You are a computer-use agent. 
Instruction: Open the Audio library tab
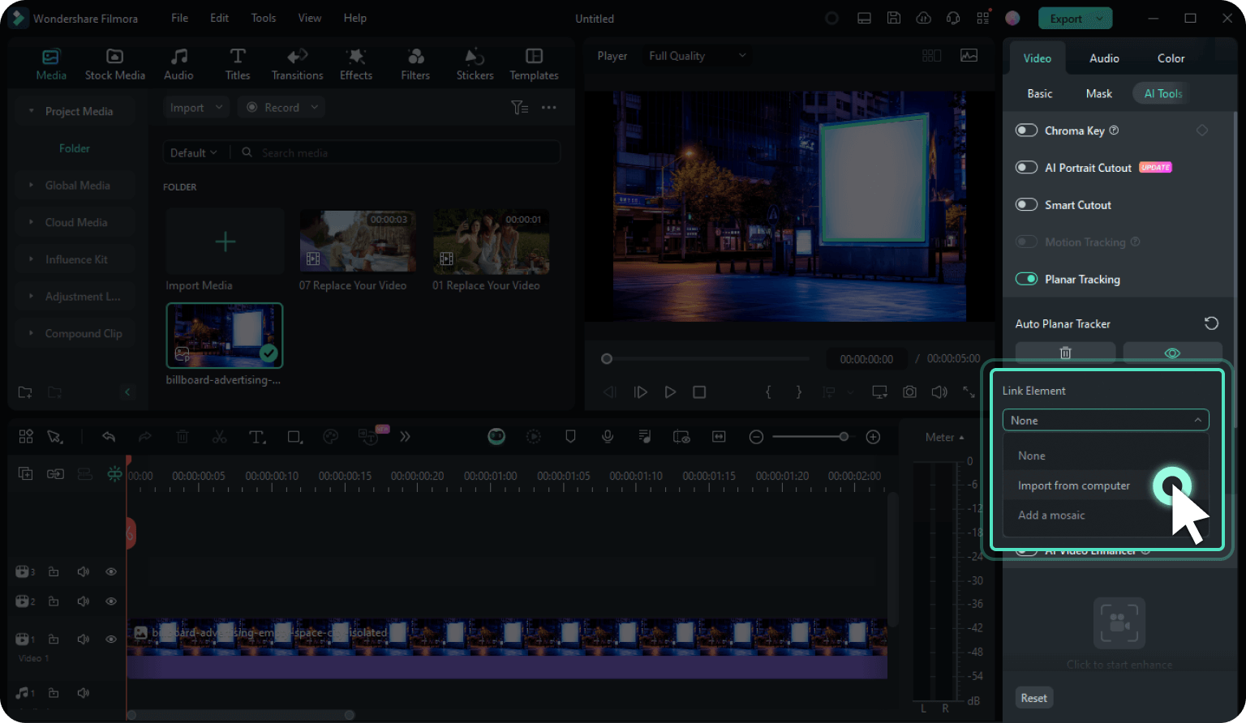(178, 64)
